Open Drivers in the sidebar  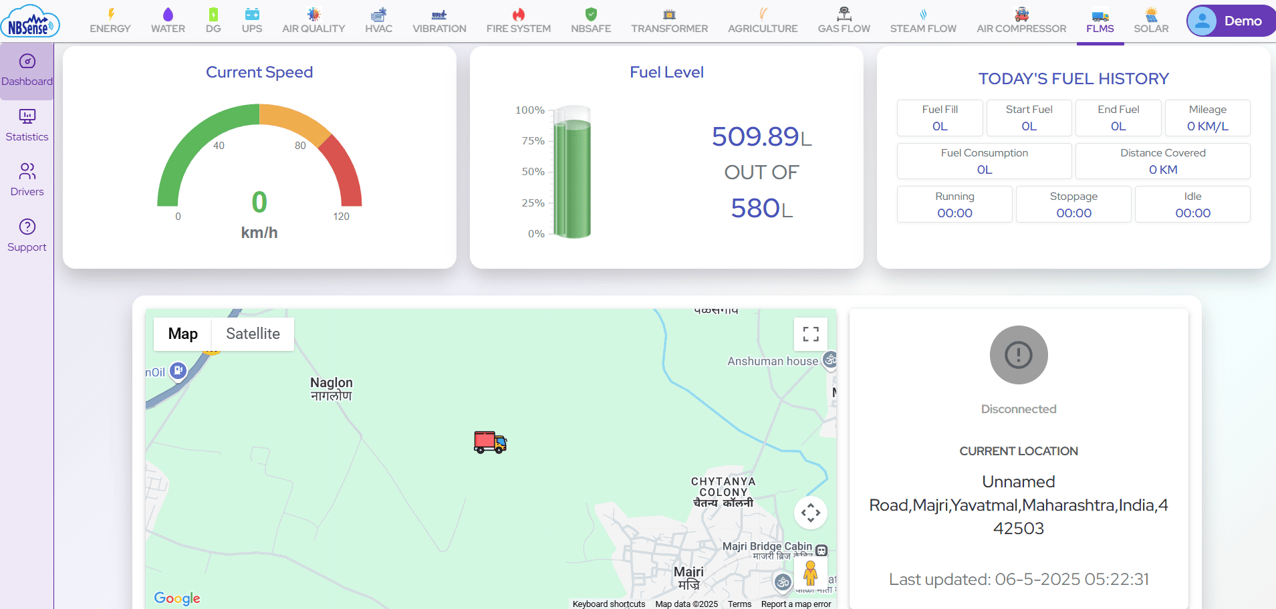[x=27, y=180]
